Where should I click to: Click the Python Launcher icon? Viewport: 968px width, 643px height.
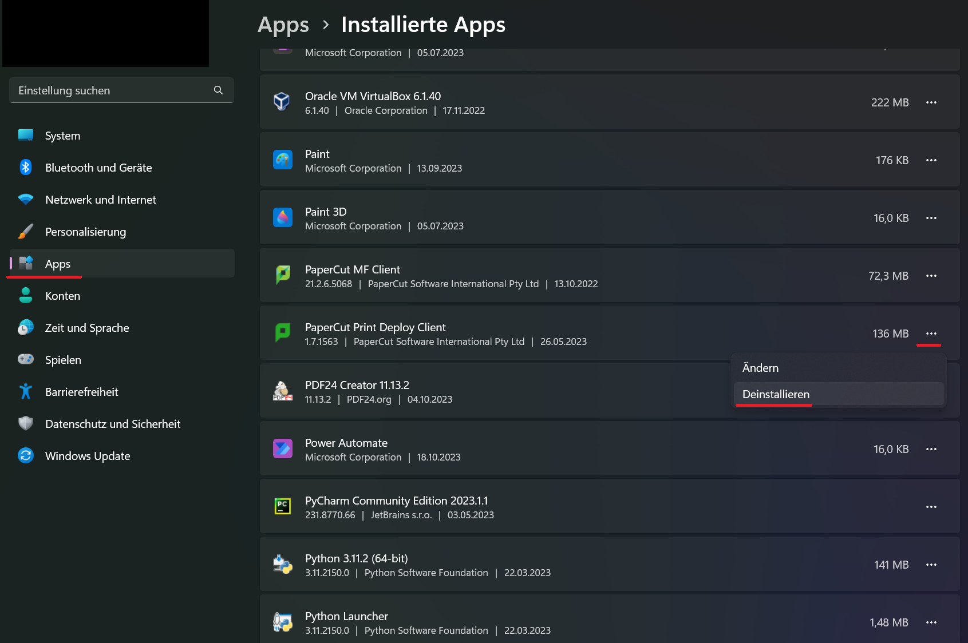coord(283,622)
